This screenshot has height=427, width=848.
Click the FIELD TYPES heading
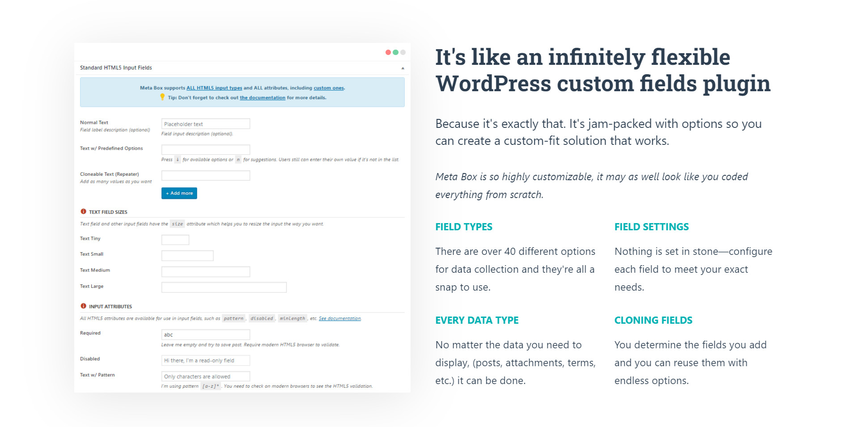464,227
